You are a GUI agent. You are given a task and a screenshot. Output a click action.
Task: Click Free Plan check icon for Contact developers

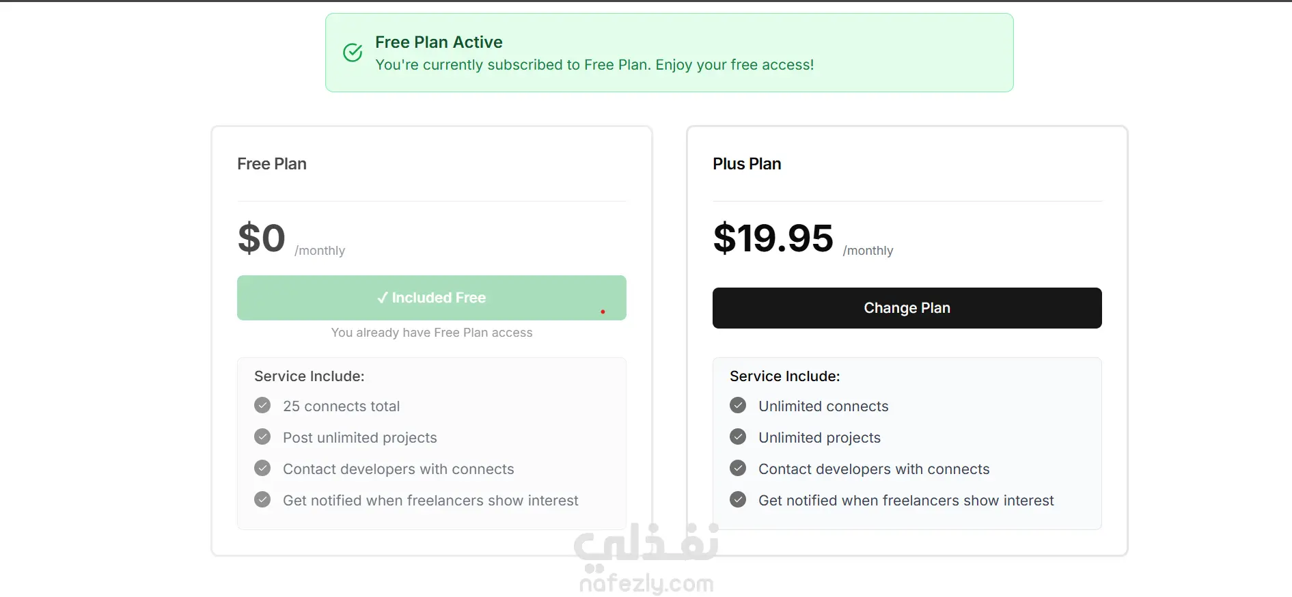262,469
